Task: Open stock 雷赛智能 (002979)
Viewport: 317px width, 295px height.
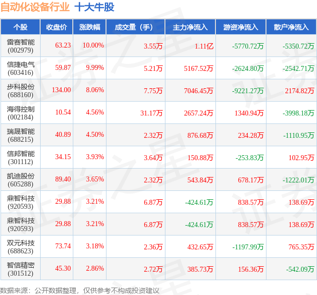Action: point(21,46)
